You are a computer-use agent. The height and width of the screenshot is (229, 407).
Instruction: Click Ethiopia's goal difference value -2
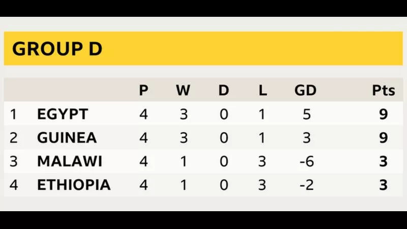306,185
